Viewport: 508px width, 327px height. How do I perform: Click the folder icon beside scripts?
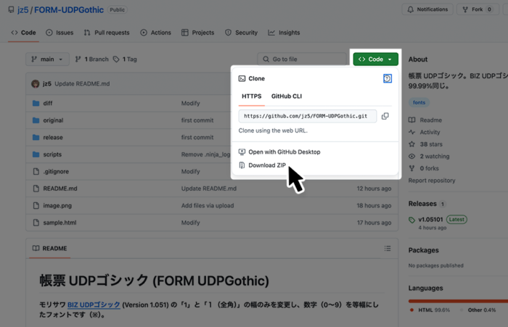pyautogui.click(x=36, y=154)
